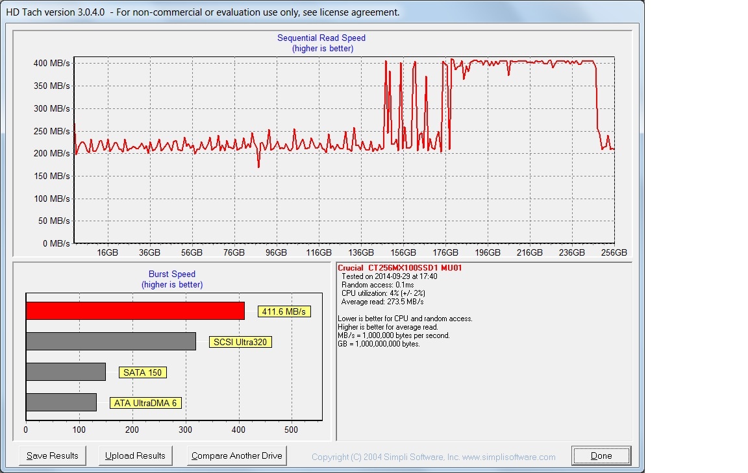Click the 'Random access: 0.1ms' value

tap(378, 285)
